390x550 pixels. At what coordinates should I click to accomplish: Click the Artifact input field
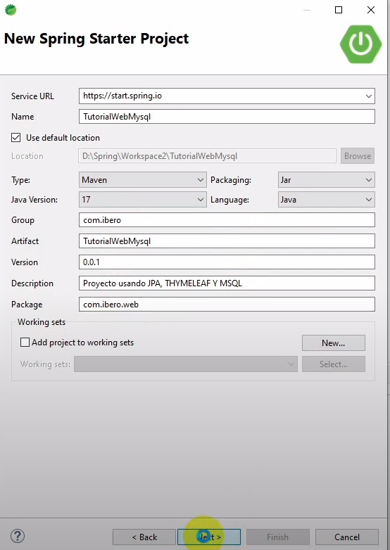227,241
